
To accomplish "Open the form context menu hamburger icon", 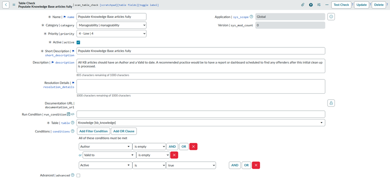I will [14, 5].
